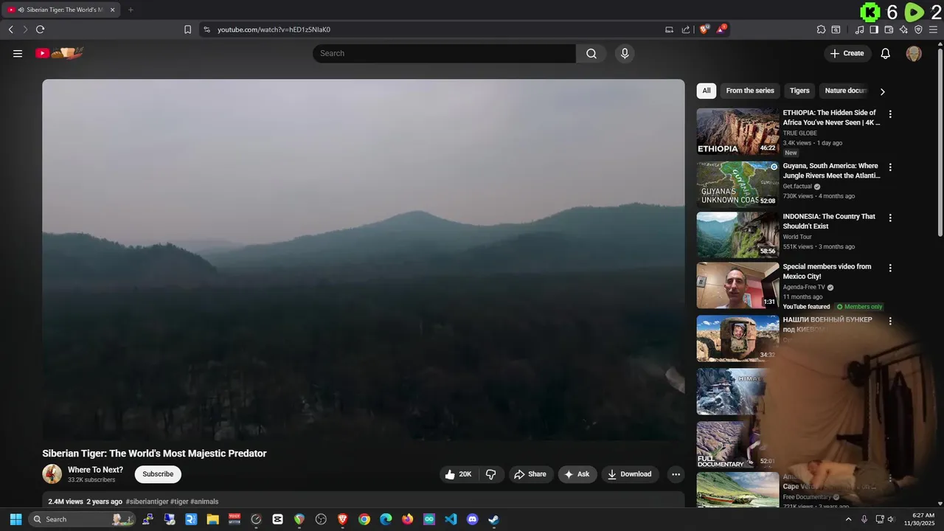Screen dimensions: 944x531
Task: Open File Explorer from the taskbar
Action: 212,519
